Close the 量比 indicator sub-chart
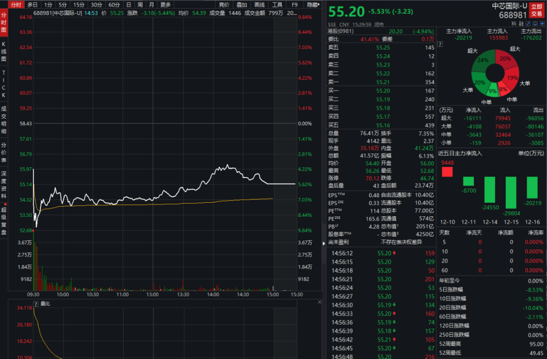The height and width of the screenshot is (359, 547). click(x=319, y=302)
